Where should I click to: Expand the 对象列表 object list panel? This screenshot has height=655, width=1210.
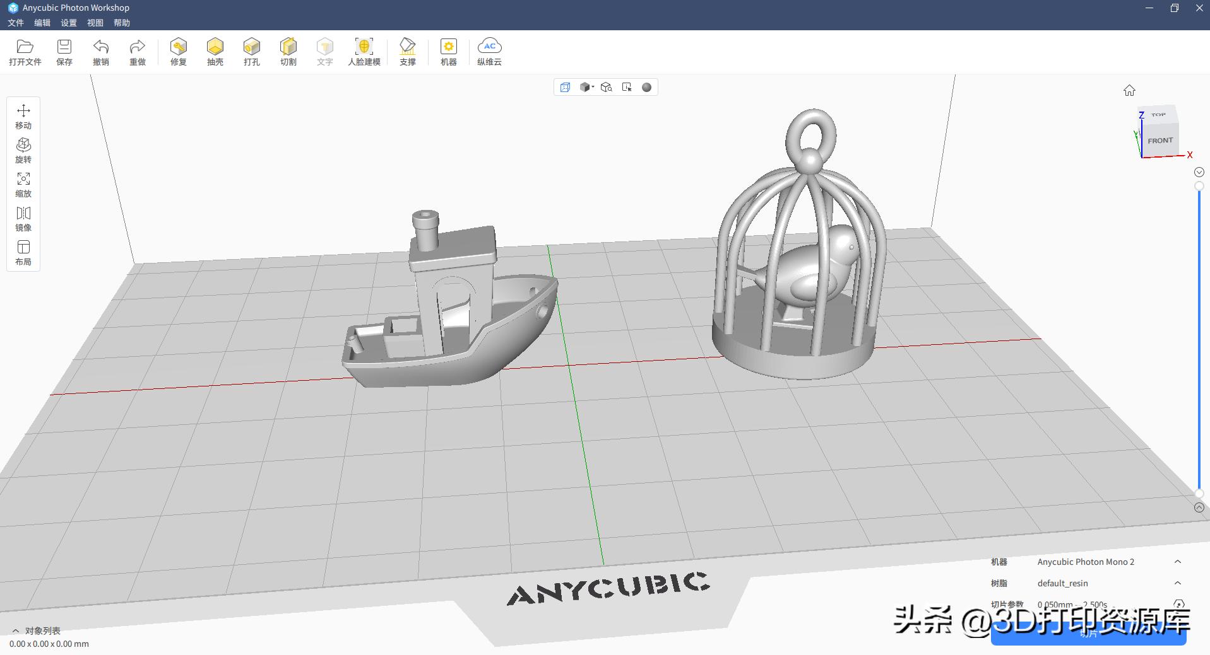point(16,630)
